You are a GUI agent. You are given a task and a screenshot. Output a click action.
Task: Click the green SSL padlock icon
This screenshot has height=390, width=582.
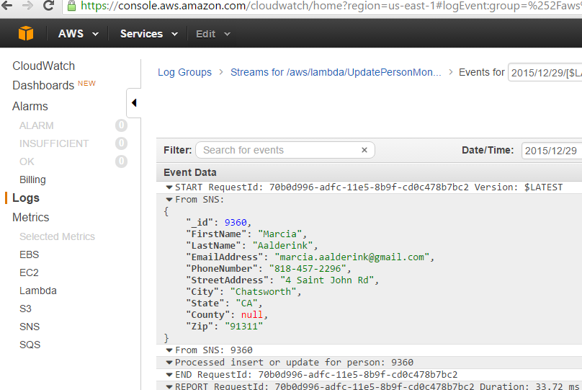point(71,6)
